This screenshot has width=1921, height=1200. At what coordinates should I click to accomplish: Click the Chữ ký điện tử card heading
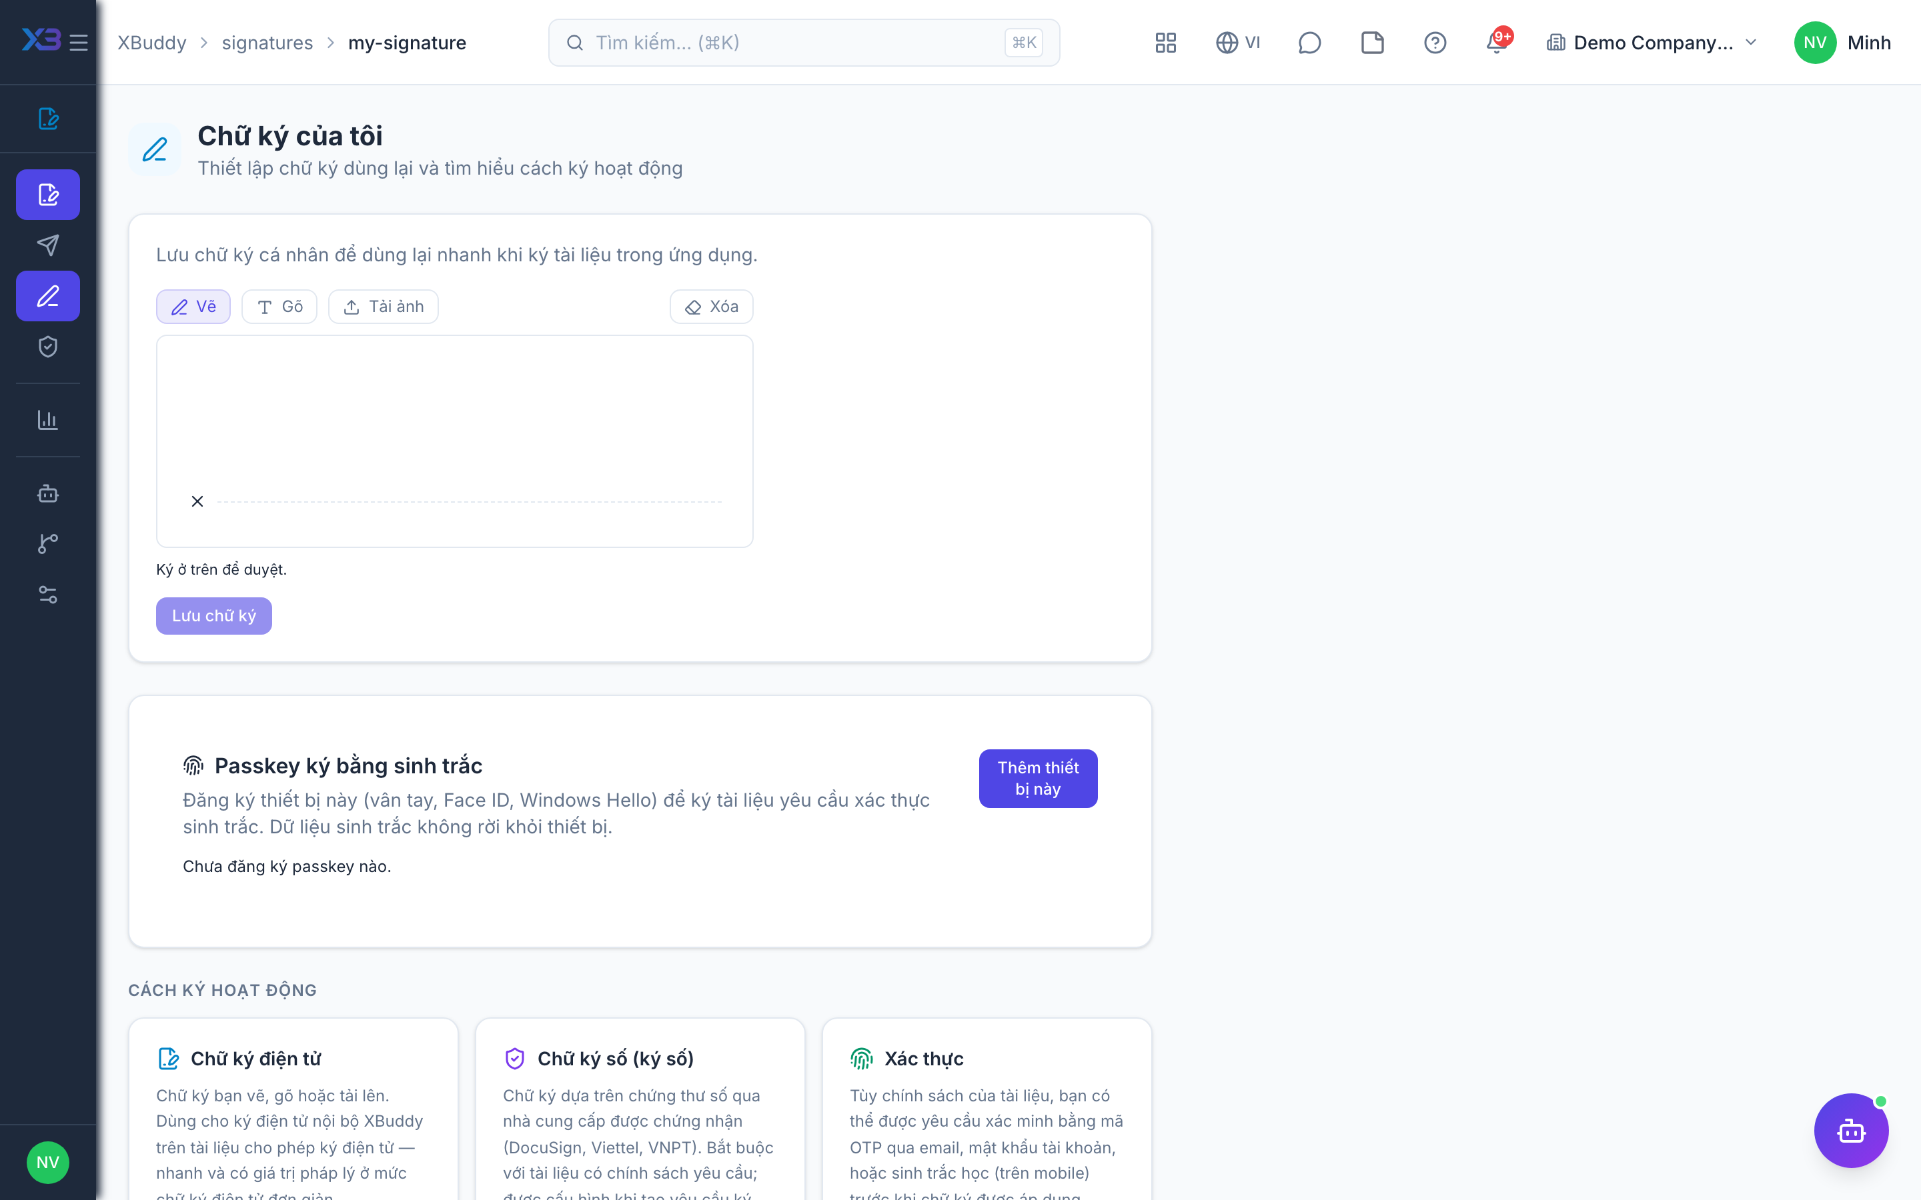click(x=255, y=1058)
